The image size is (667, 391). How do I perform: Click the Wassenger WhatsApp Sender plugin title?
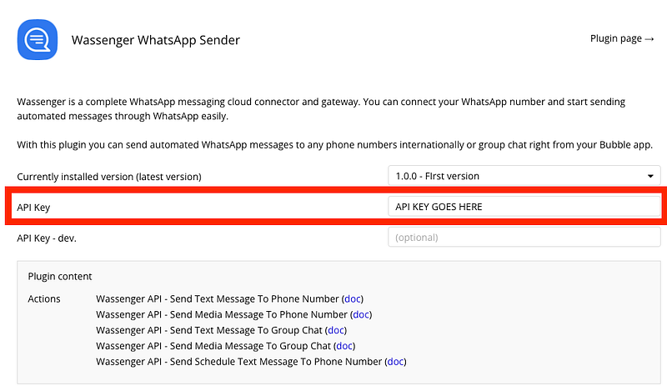(x=156, y=39)
